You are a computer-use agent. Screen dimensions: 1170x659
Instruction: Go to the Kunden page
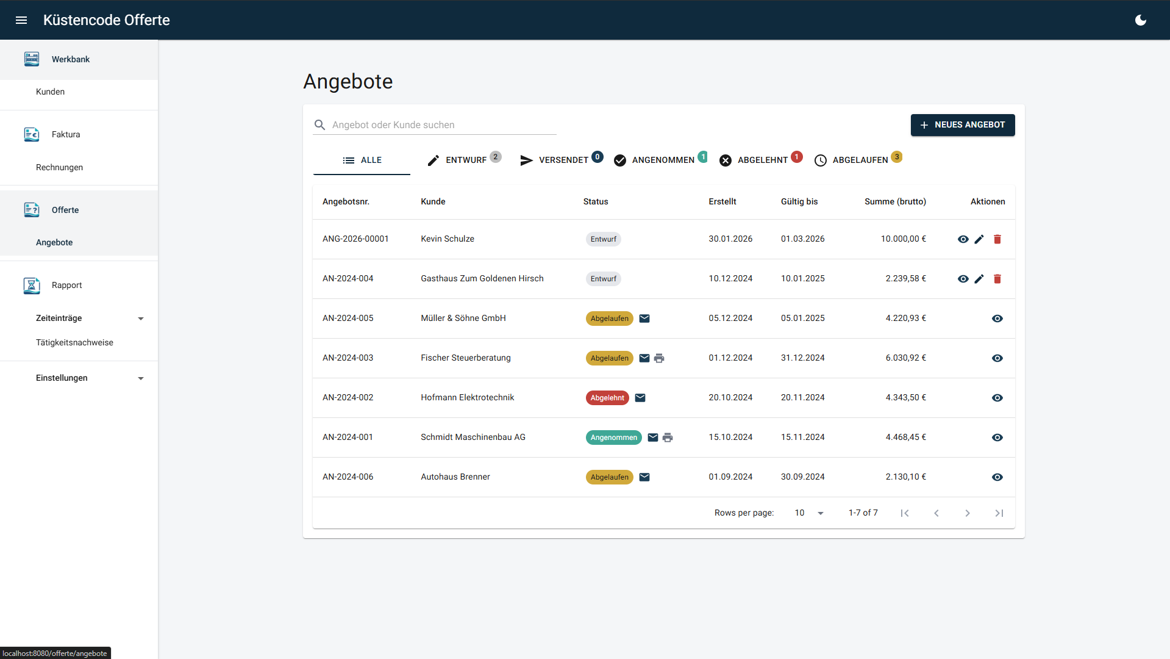tap(50, 92)
